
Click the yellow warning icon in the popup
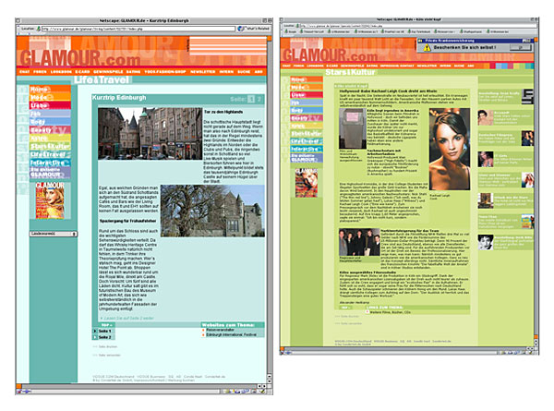click(x=428, y=47)
